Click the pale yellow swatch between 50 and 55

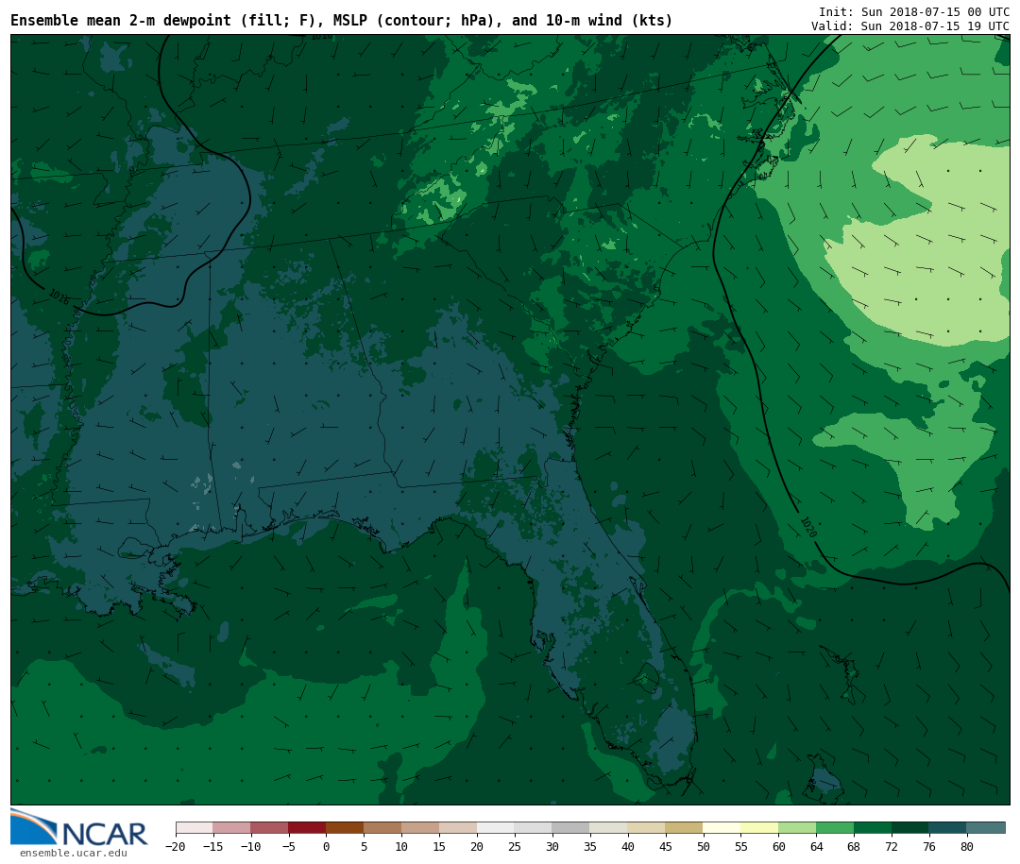[x=722, y=827]
